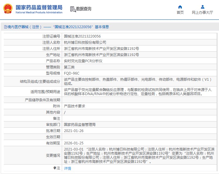Viewport: 219px width, 174px height.
Task: Click the 附件 label
Action: tap(57, 106)
